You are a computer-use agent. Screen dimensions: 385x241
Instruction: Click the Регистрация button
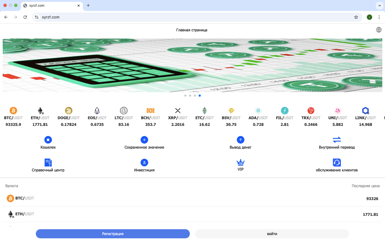(113, 234)
